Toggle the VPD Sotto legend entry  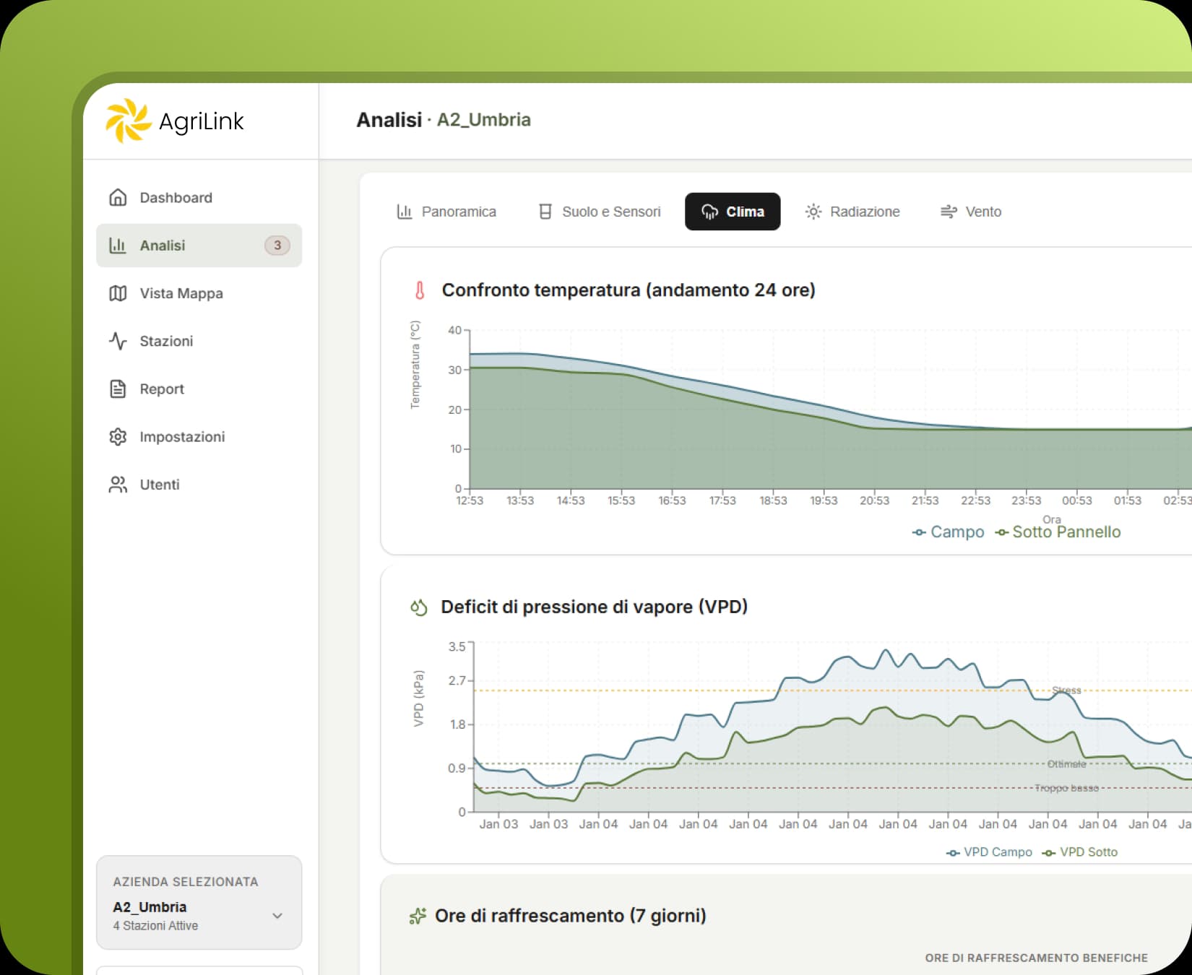tap(1080, 852)
